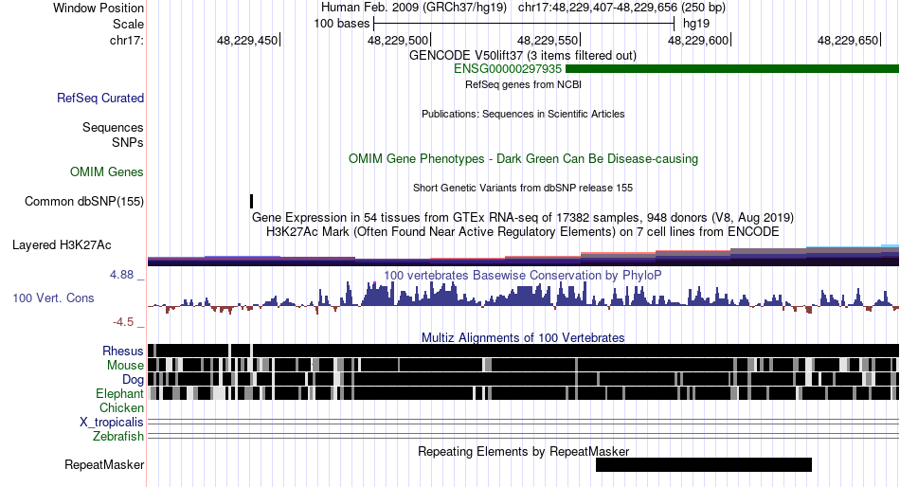900x487 pixels.
Task: Click the Repeating Elements by RepeatMasker title
Action: pos(524,451)
